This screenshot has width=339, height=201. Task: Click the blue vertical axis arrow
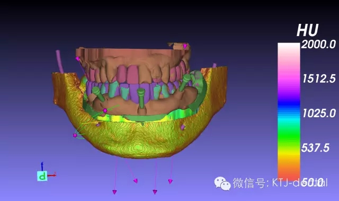tap(42, 167)
